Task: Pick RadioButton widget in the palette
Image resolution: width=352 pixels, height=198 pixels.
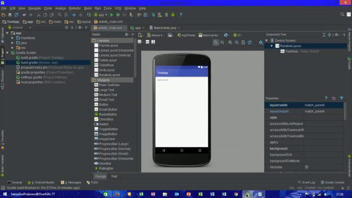Action: tap(108, 114)
